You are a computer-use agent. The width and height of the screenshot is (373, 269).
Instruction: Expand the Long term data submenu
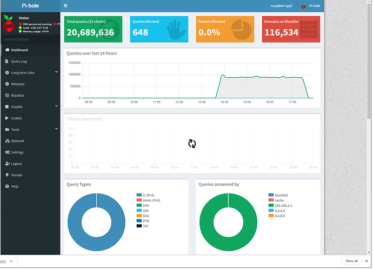point(56,72)
